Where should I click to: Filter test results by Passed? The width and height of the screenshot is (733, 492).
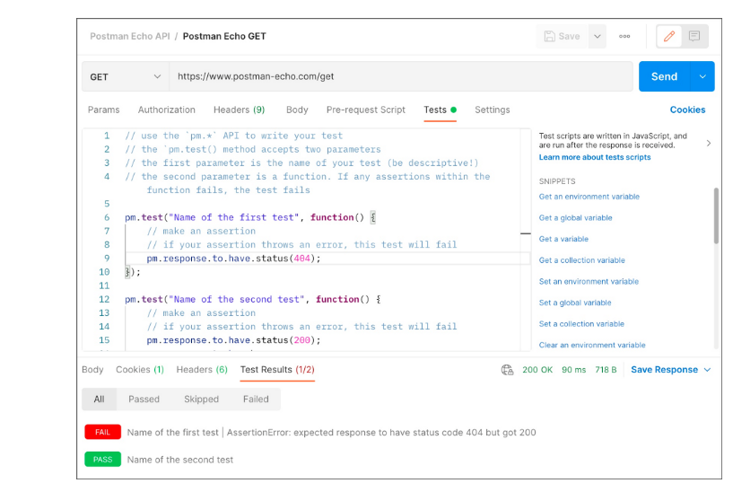[x=144, y=400]
